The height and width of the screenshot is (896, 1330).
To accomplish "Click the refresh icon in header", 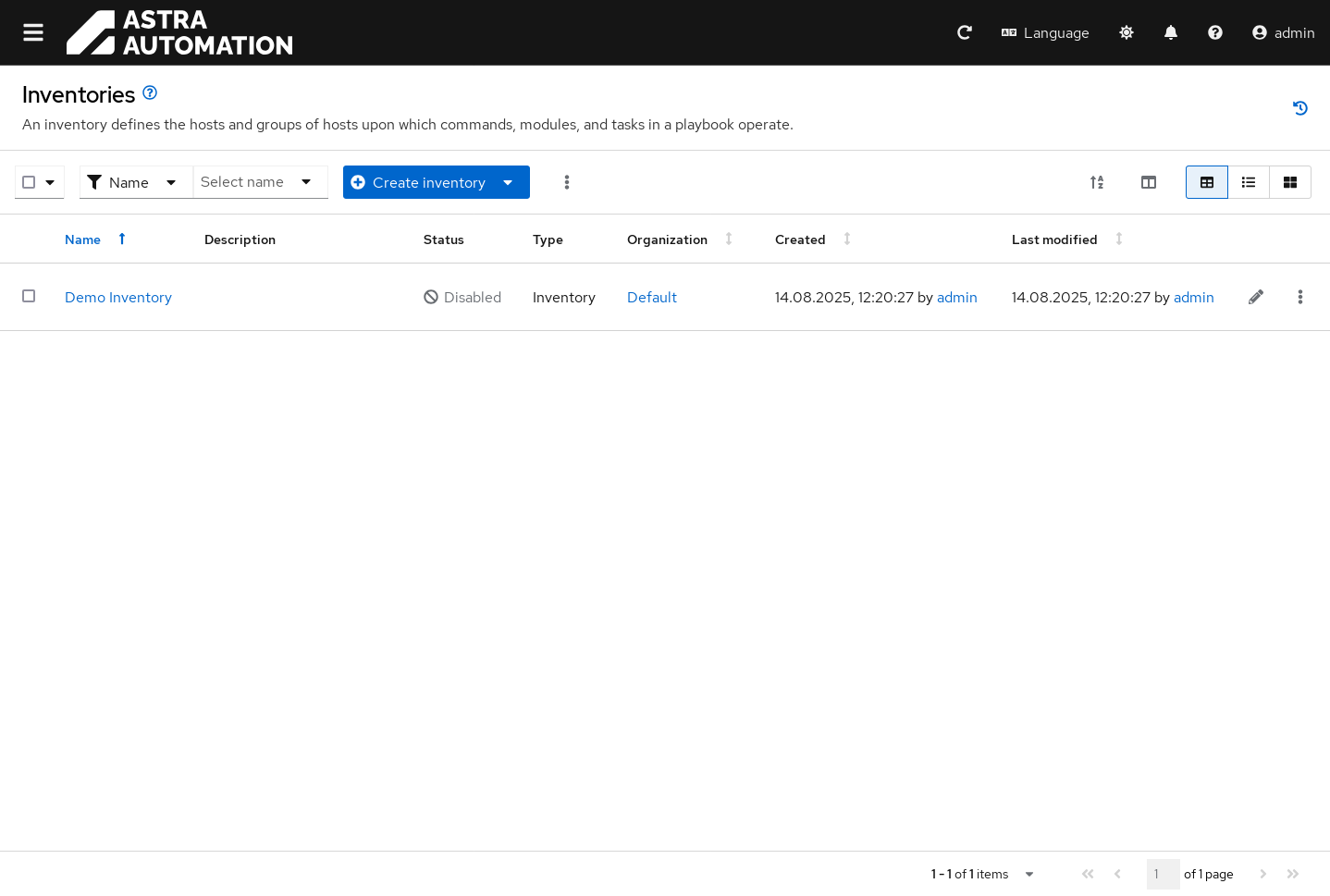I will (x=964, y=32).
